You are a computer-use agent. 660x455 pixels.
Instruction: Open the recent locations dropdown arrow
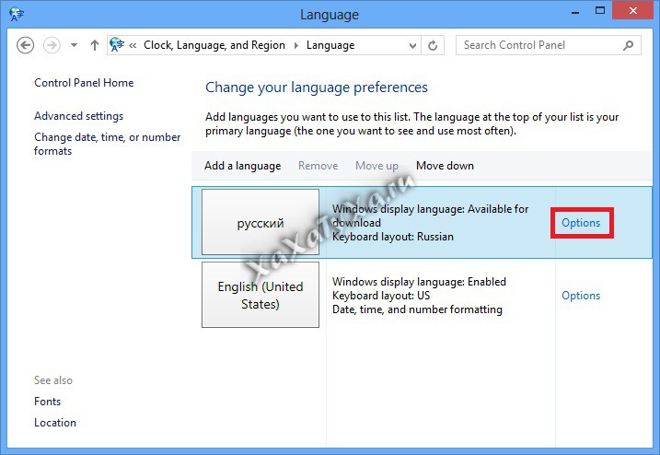74,45
